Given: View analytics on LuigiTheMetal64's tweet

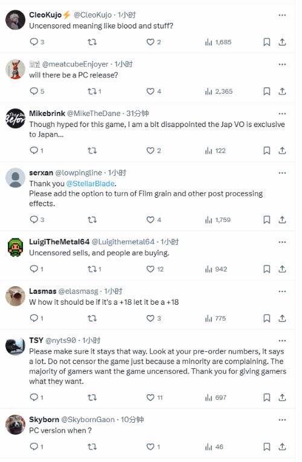Looking at the screenshot, I should (x=216, y=269).
